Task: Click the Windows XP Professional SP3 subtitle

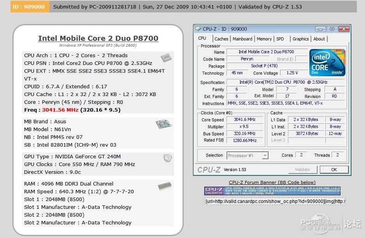Action: (x=98, y=45)
